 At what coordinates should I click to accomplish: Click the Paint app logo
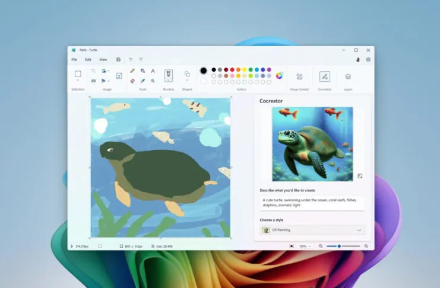click(x=74, y=50)
